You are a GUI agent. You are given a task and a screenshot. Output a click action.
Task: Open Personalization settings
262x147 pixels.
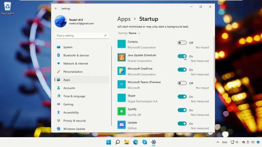82,72
